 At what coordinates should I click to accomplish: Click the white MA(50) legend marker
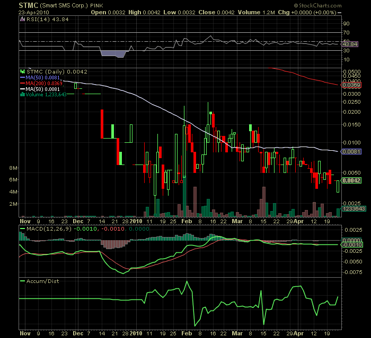coord(22,88)
